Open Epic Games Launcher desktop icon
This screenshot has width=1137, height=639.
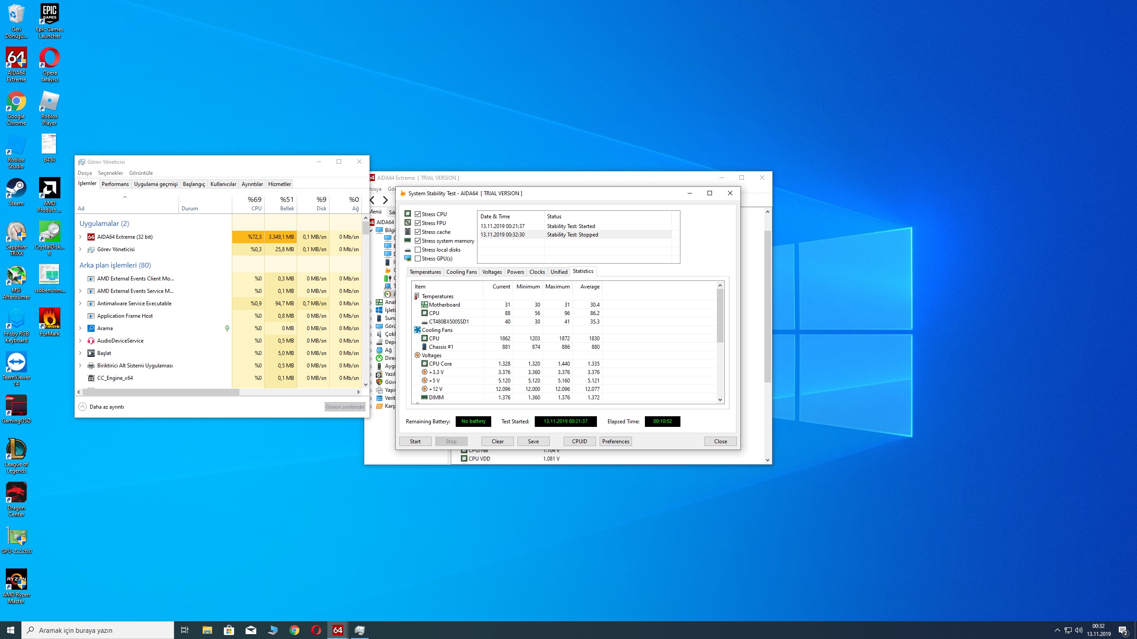click(49, 21)
